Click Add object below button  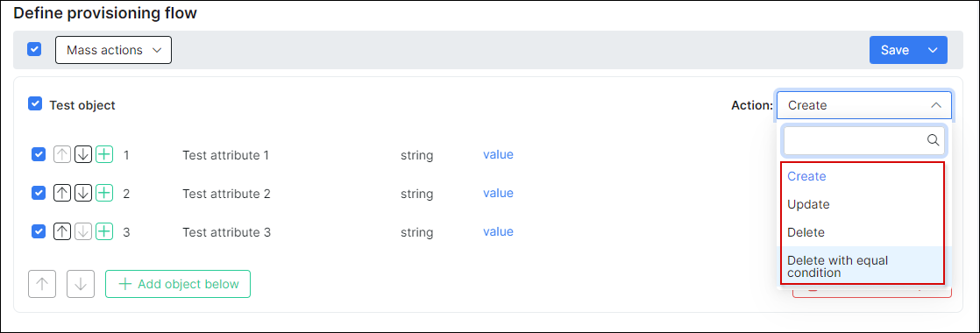pyautogui.click(x=177, y=284)
